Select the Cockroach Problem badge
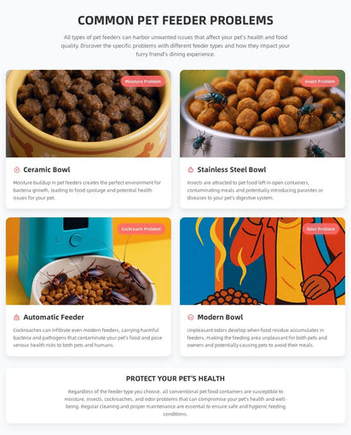 tap(141, 229)
